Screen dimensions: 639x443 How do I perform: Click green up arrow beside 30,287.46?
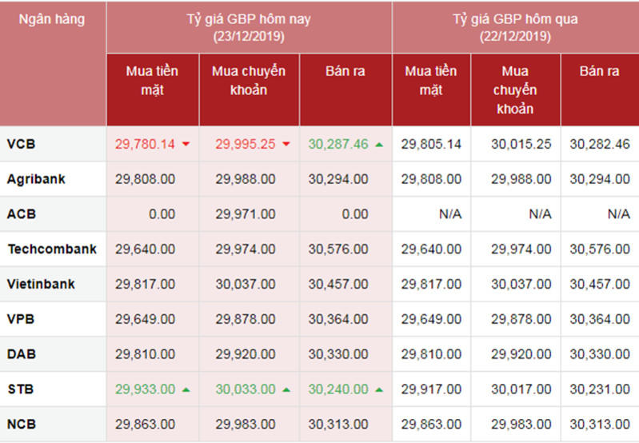coord(378,145)
